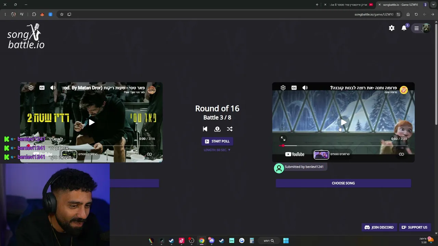Join the Discord server

(x=379, y=227)
